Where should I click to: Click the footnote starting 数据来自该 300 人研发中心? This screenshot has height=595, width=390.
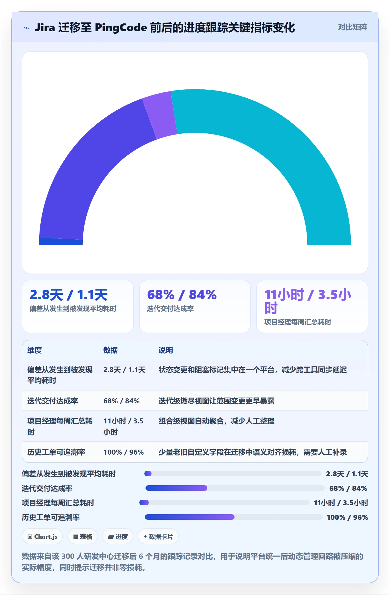192,562
